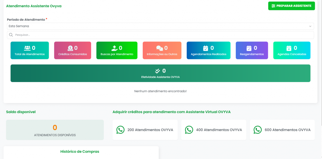
Task: Click the Atendimentos Disponíveis balance box
Action: tap(55, 130)
